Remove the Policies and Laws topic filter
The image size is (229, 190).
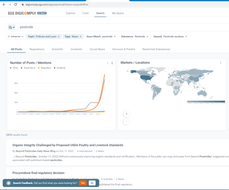point(59,37)
